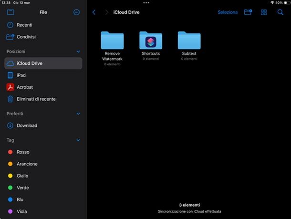This screenshot has height=219, width=291.
Task: Open the sidebar more options ellipsis button
Action: tap(76, 12)
